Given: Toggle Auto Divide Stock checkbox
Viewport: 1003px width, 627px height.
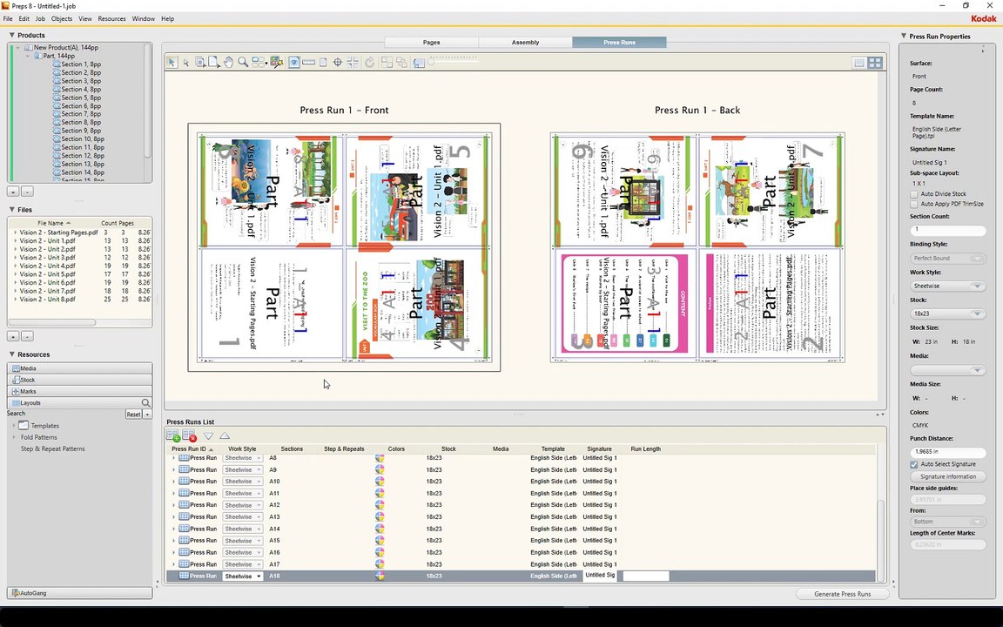Looking at the screenshot, I should click(x=914, y=194).
